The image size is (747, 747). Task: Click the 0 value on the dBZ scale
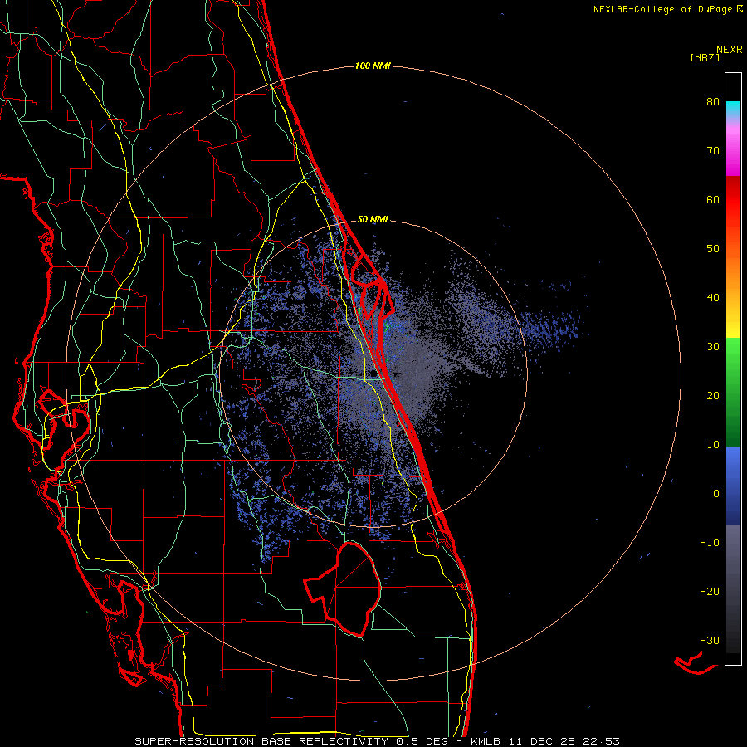[x=716, y=494]
